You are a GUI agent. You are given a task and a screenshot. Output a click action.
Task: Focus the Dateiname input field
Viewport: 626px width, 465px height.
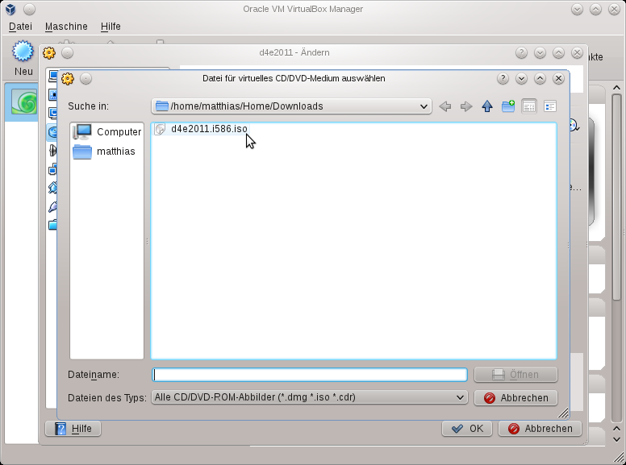pyautogui.click(x=310, y=375)
